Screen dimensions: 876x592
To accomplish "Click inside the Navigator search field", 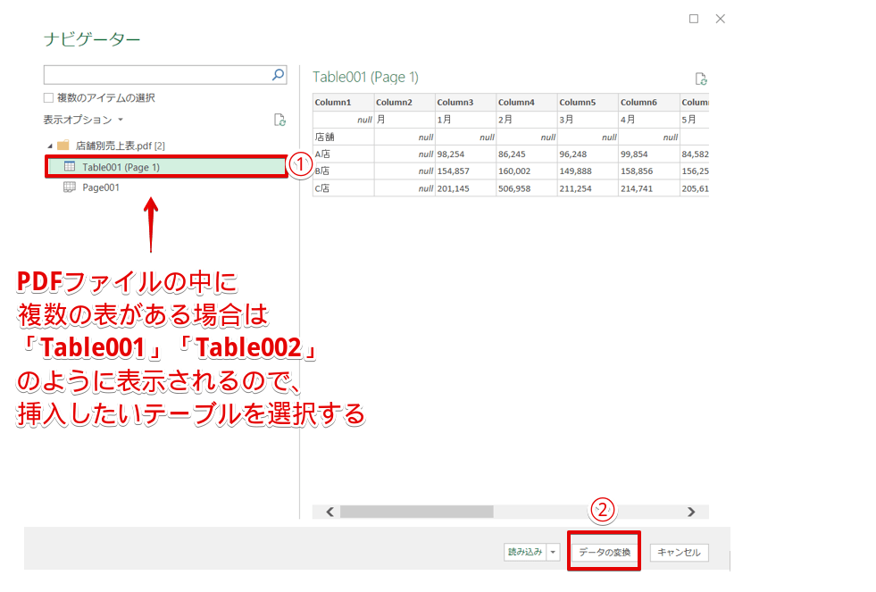I will pyautogui.click(x=152, y=74).
